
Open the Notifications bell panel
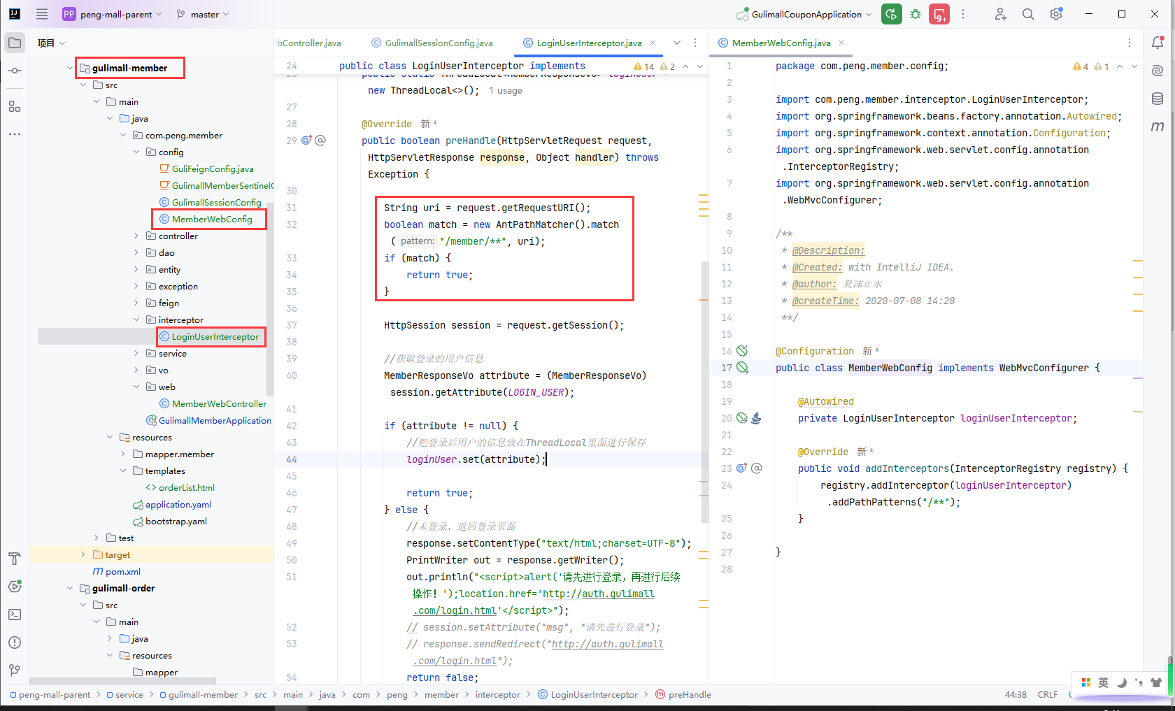tap(1158, 43)
